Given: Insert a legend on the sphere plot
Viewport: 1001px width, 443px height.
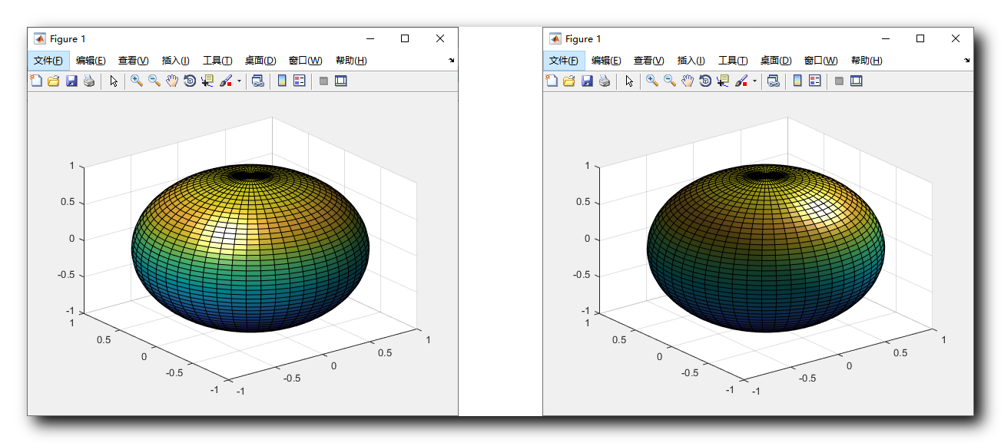Looking at the screenshot, I should point(298,81).
